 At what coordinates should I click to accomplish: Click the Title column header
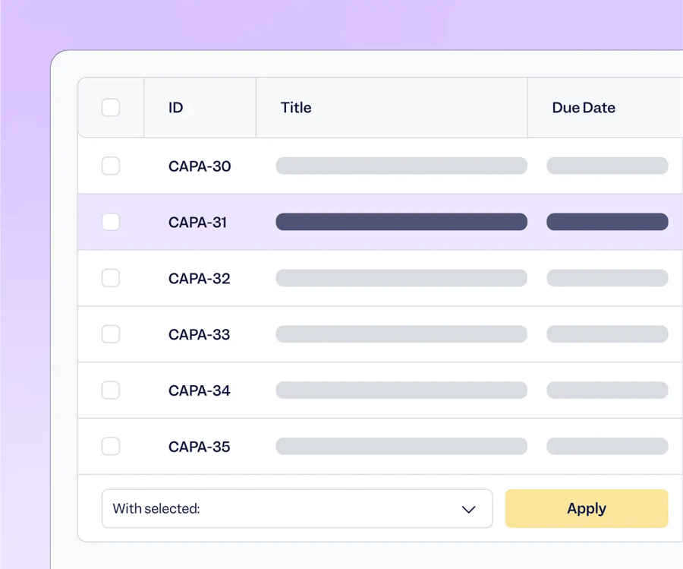295,107
